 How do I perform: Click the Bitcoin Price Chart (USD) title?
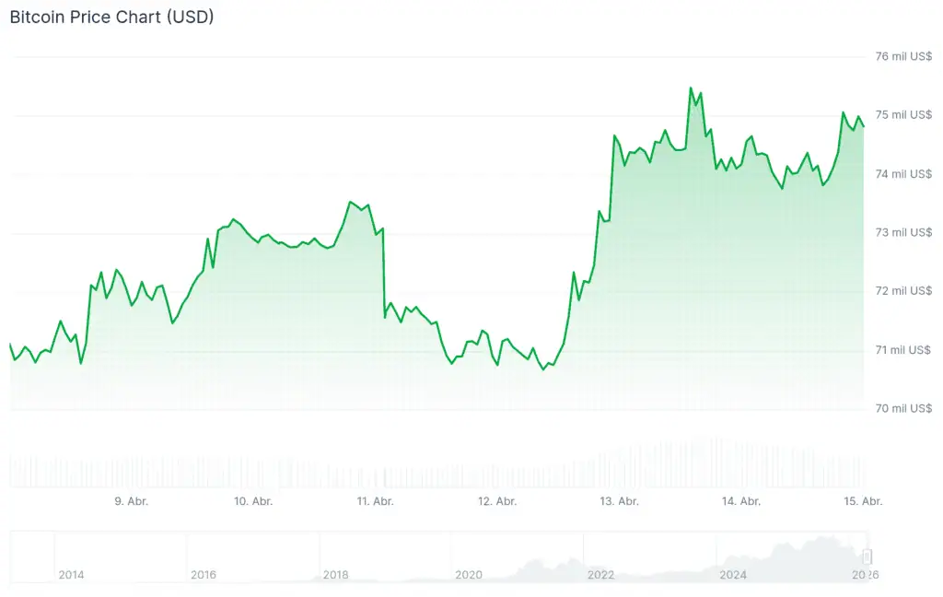pyautogui.click(x=111, y=17)
